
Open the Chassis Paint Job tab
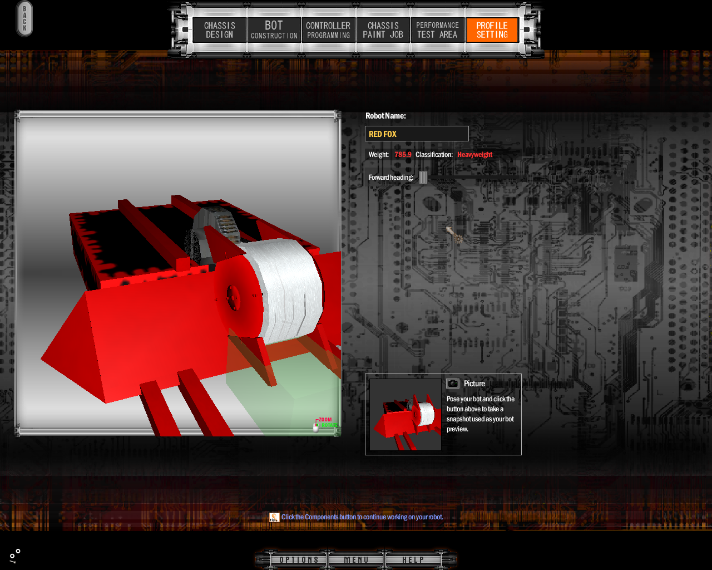point(383,30)
